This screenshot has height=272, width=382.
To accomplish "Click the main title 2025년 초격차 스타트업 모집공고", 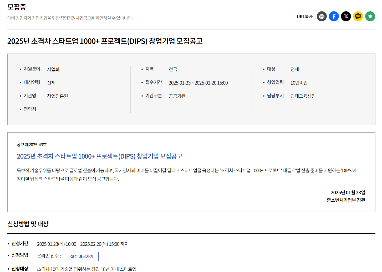I will [105, 41].
